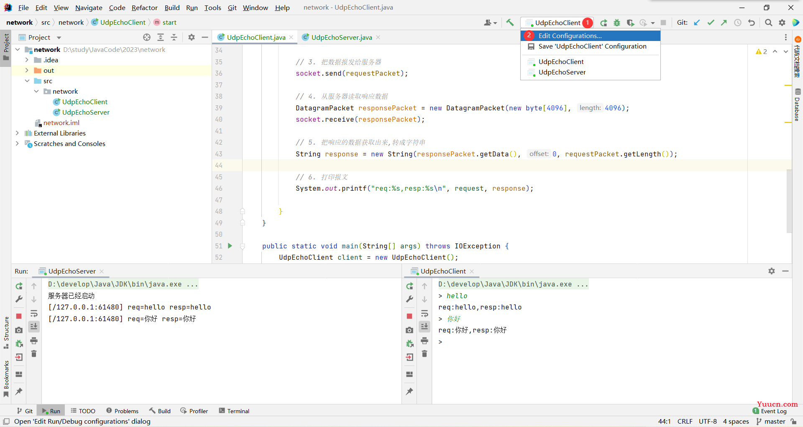The height and width of the screenshot is (427, 803).
Task: Open UdpEchoServer class in project tree
Action: pyautogui.click(x=86, y=112)
